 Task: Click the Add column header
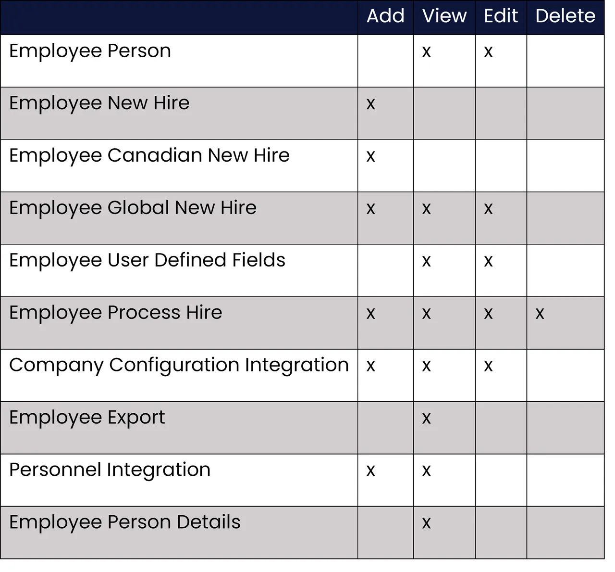(385, 16)
